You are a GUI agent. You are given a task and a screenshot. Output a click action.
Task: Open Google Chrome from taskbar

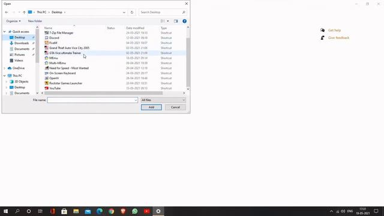click(x=112, y=211)
